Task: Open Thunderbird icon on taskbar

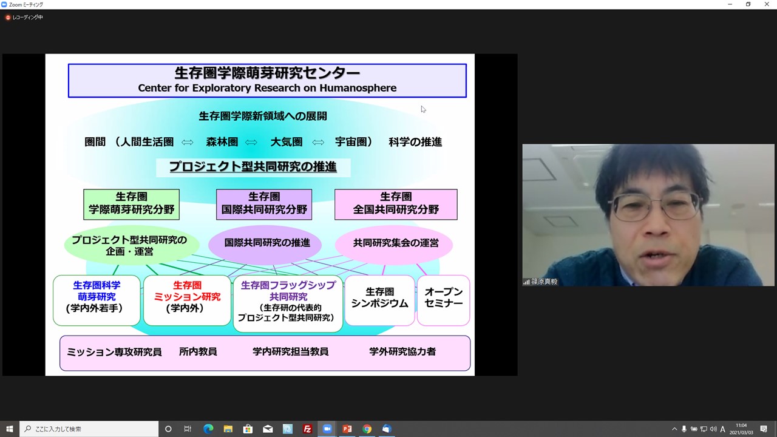Action: [387, 429]
